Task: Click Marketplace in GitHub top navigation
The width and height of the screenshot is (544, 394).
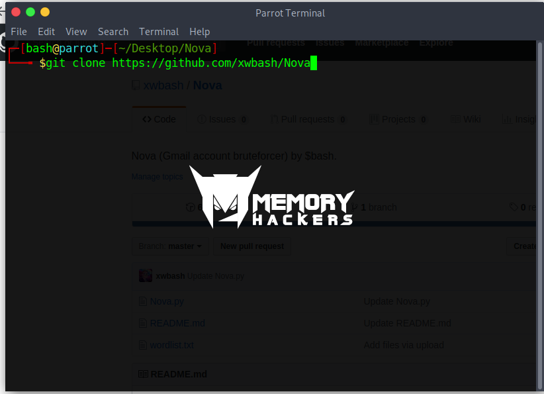Action: coord(382,42)
